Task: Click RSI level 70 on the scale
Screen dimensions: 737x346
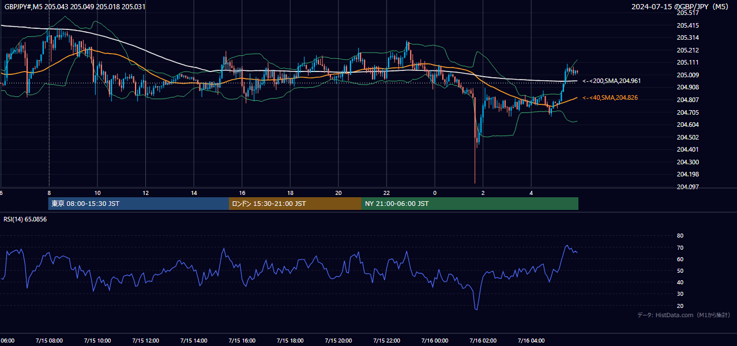Action: (680, 247)
